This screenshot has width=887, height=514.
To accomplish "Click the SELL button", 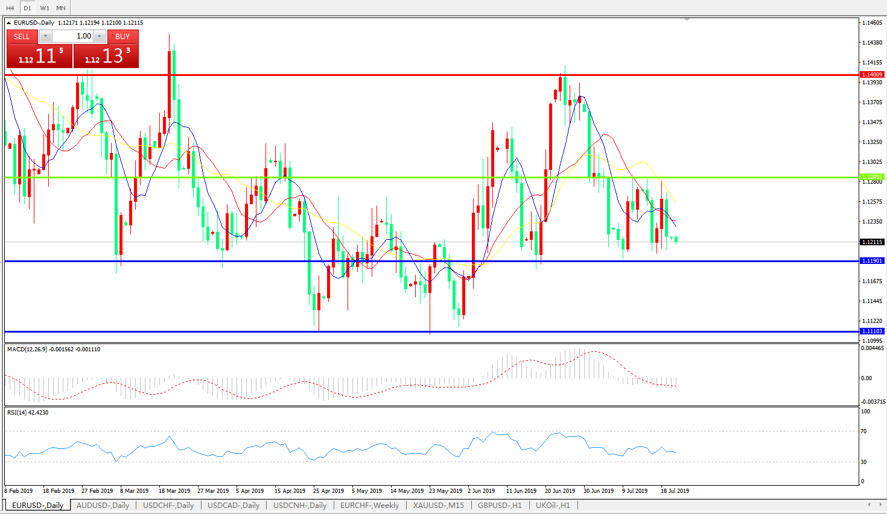I will [22, 36].
